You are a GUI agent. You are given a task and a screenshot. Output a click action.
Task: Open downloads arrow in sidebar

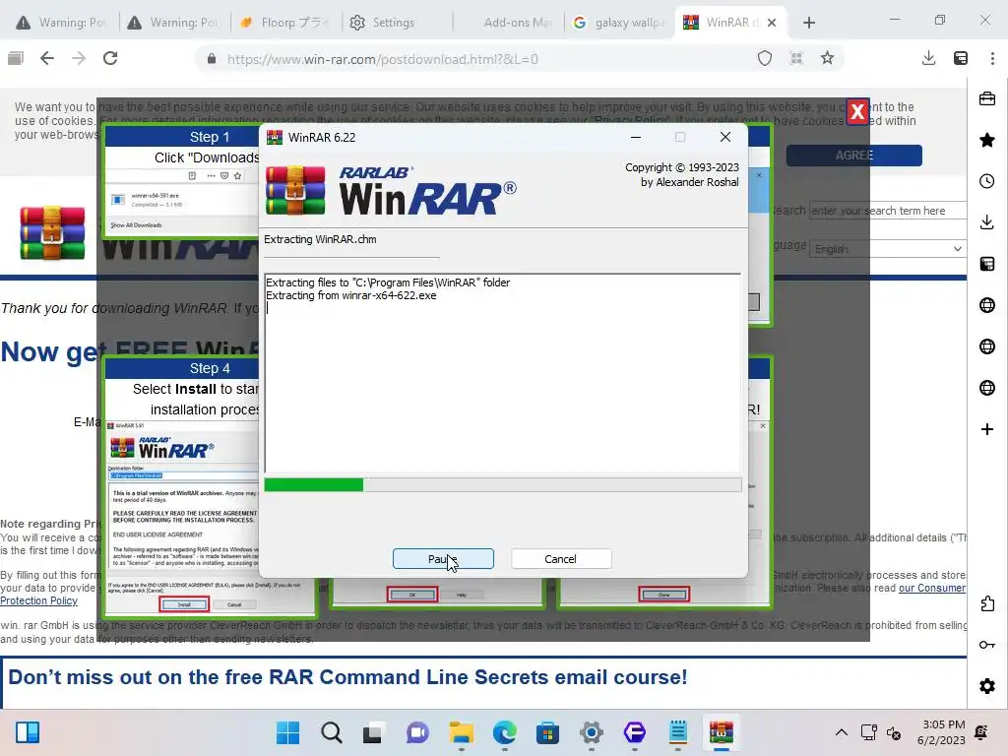[x=987, y=222]
